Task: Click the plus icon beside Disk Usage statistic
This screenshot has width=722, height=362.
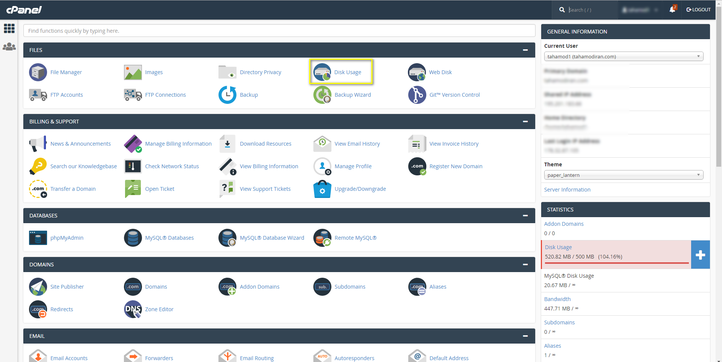Action: click(701, 255)
